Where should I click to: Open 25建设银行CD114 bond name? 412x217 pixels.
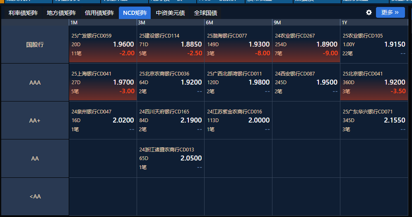point(159,35)
